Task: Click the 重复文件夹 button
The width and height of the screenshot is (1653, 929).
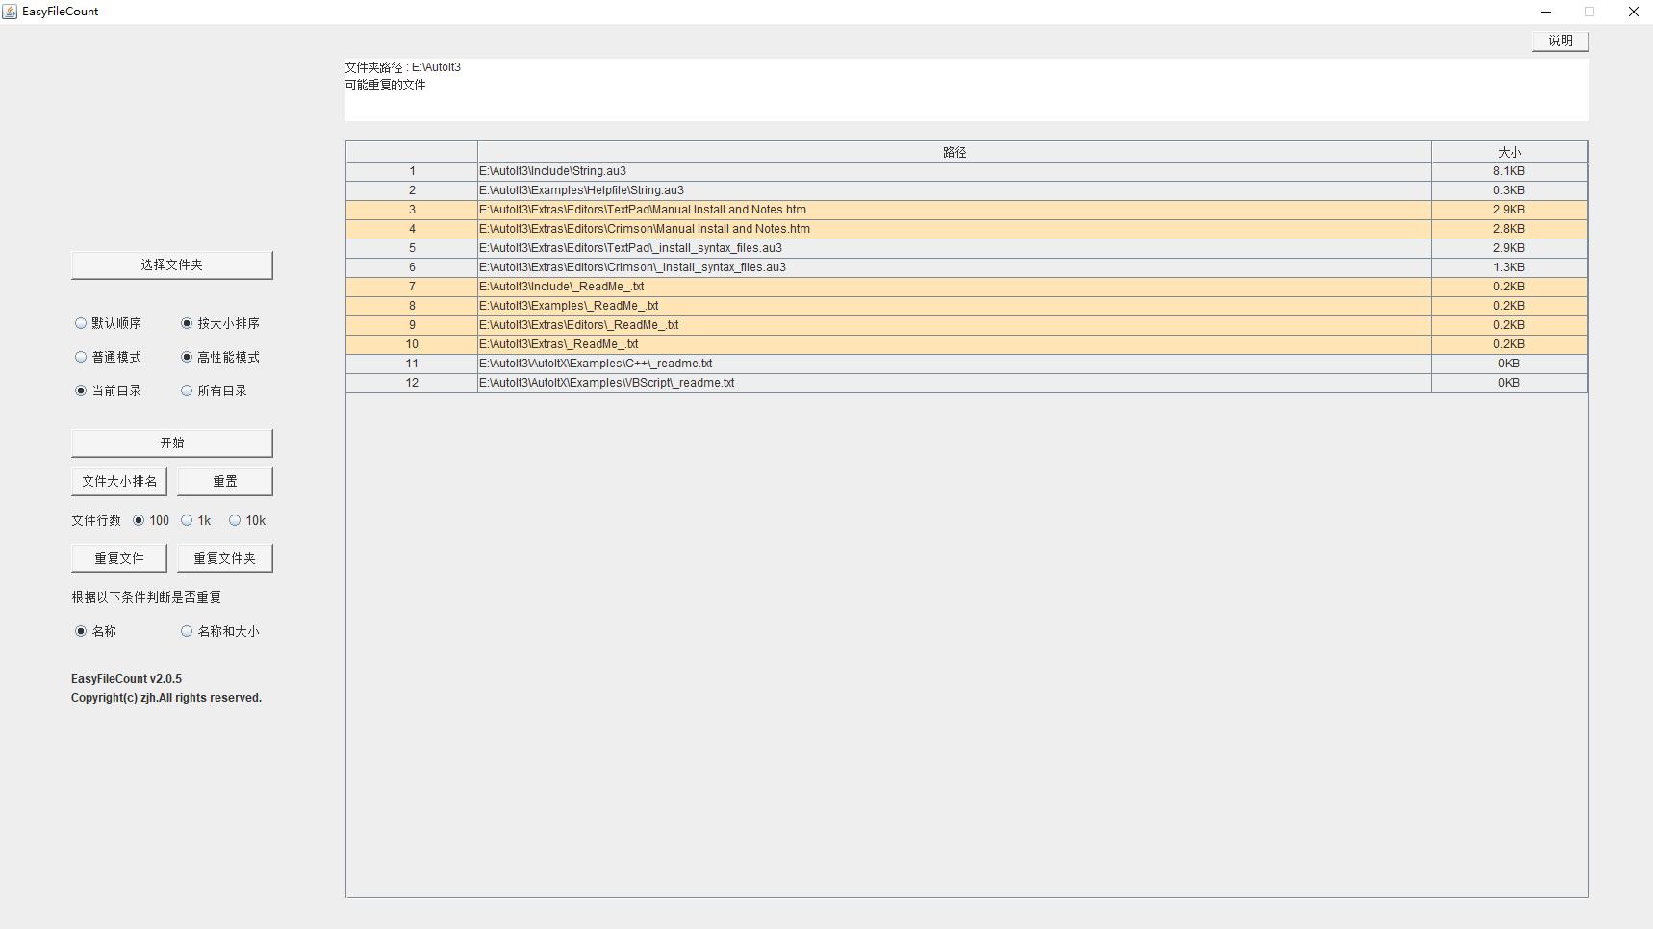Action: point(224,559)
